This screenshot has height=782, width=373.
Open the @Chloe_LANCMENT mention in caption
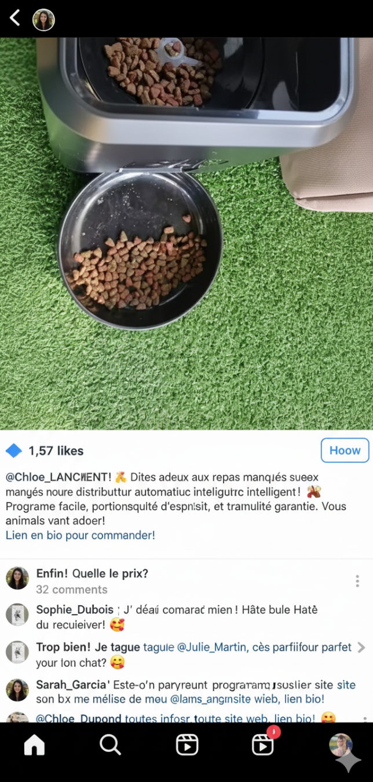click(58, 477)
